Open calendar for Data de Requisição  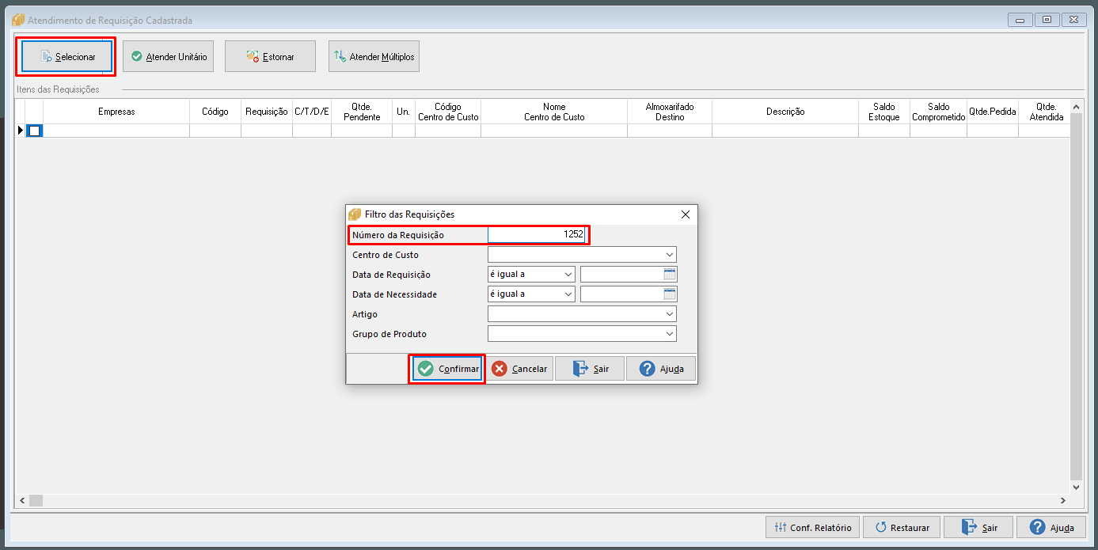tap(670, 275)
